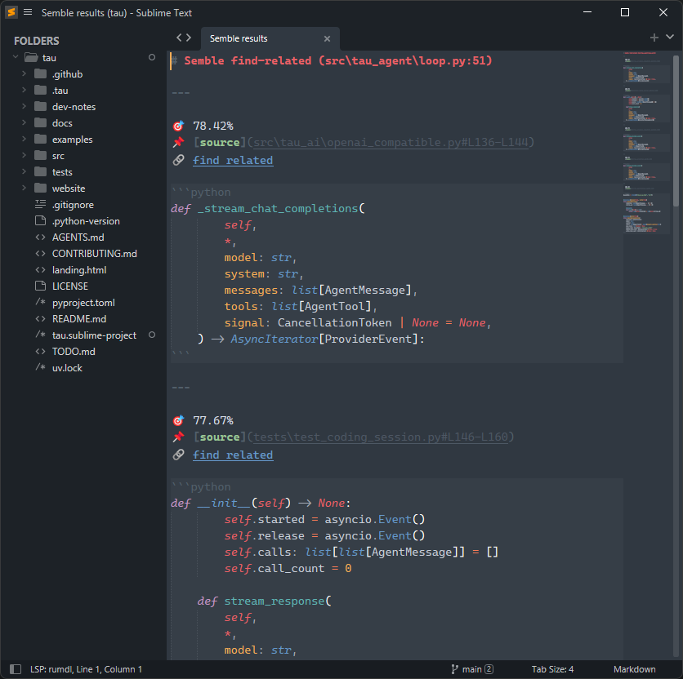Open the hamburger main menu
This screenshot has width=683, height=679.
click(28, 12)
